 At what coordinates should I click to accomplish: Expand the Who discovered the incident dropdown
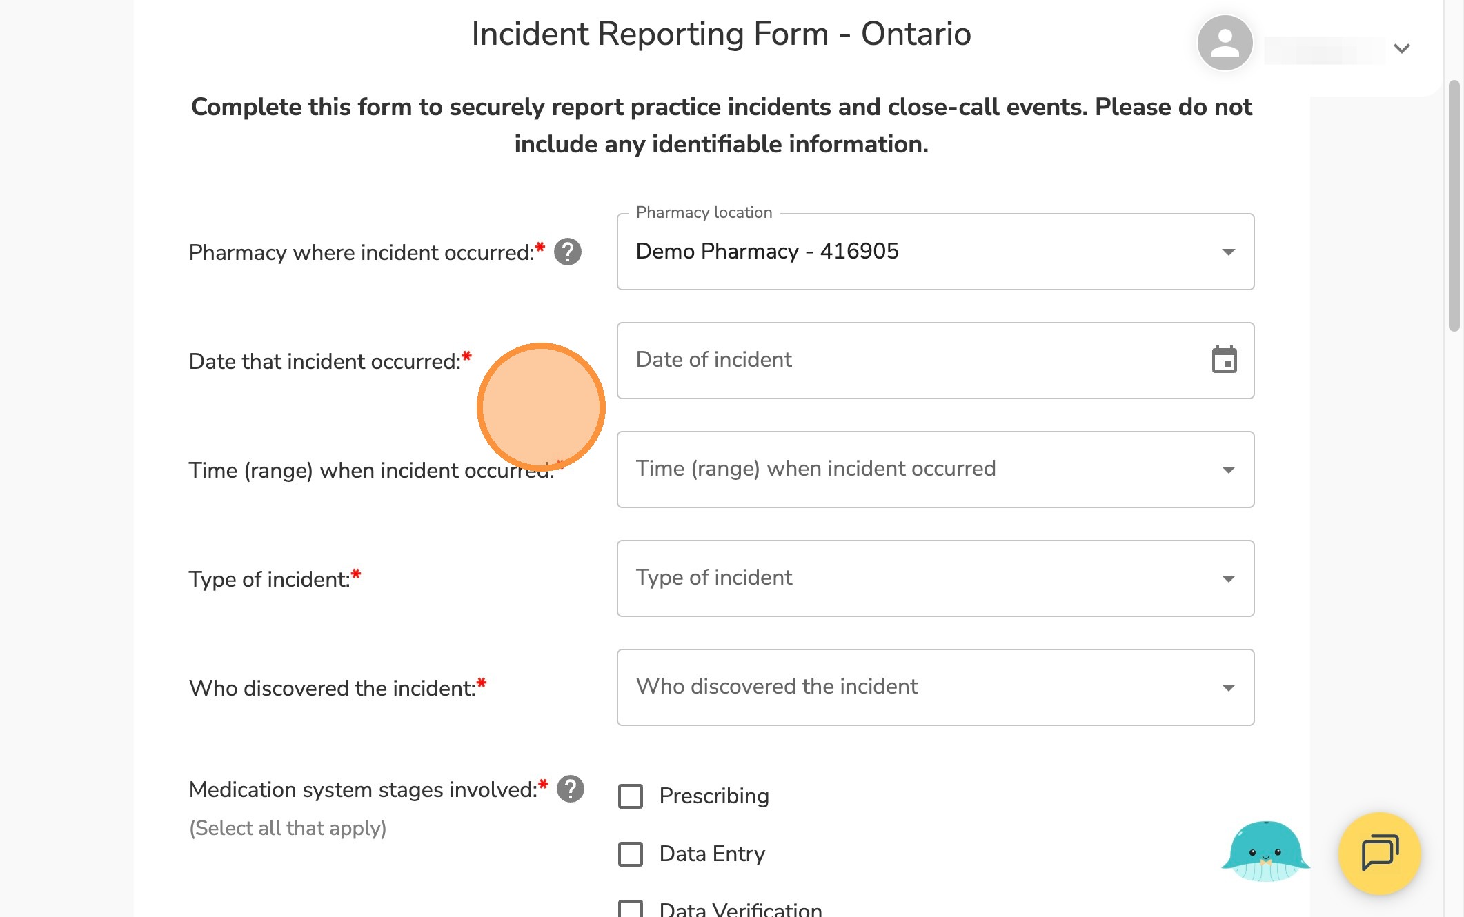pyautogui.click(x=935, y=687)
